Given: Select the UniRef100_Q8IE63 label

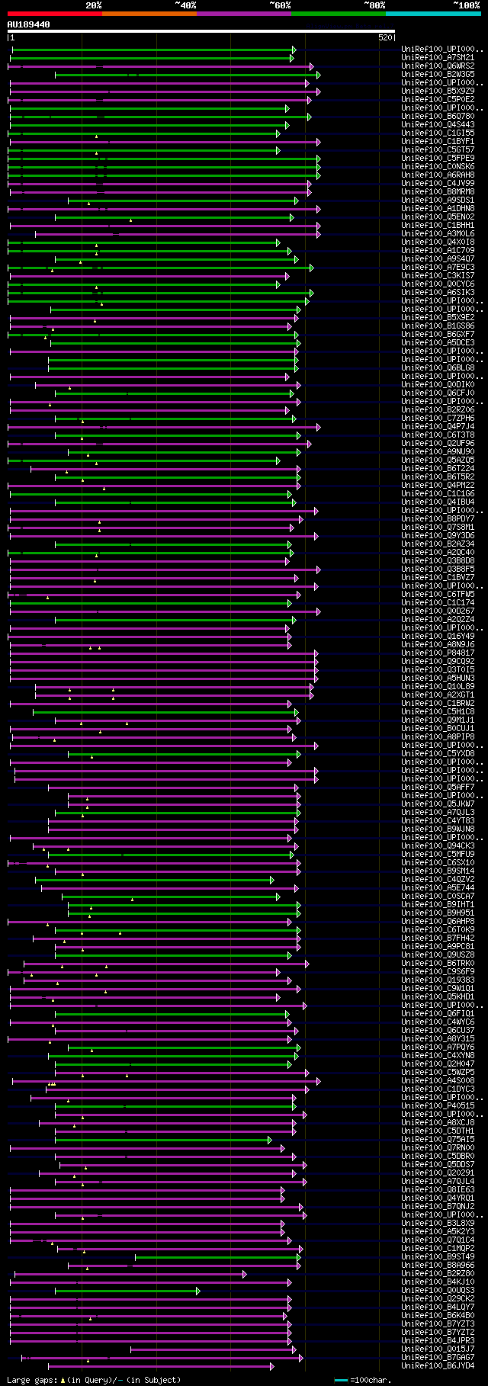Looking at the screenshot, I should 438,1190.
